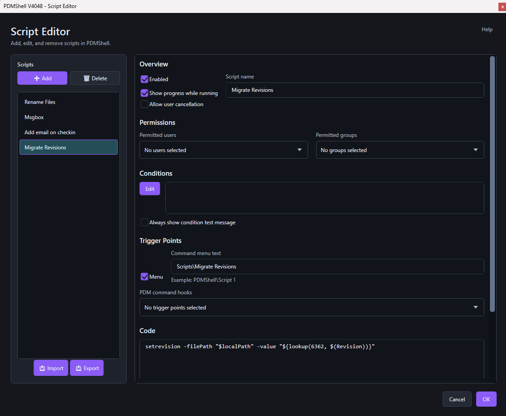Click the "Permissions" heading
The width and height of the screenshot is (506, 416).
click(157, 123)
